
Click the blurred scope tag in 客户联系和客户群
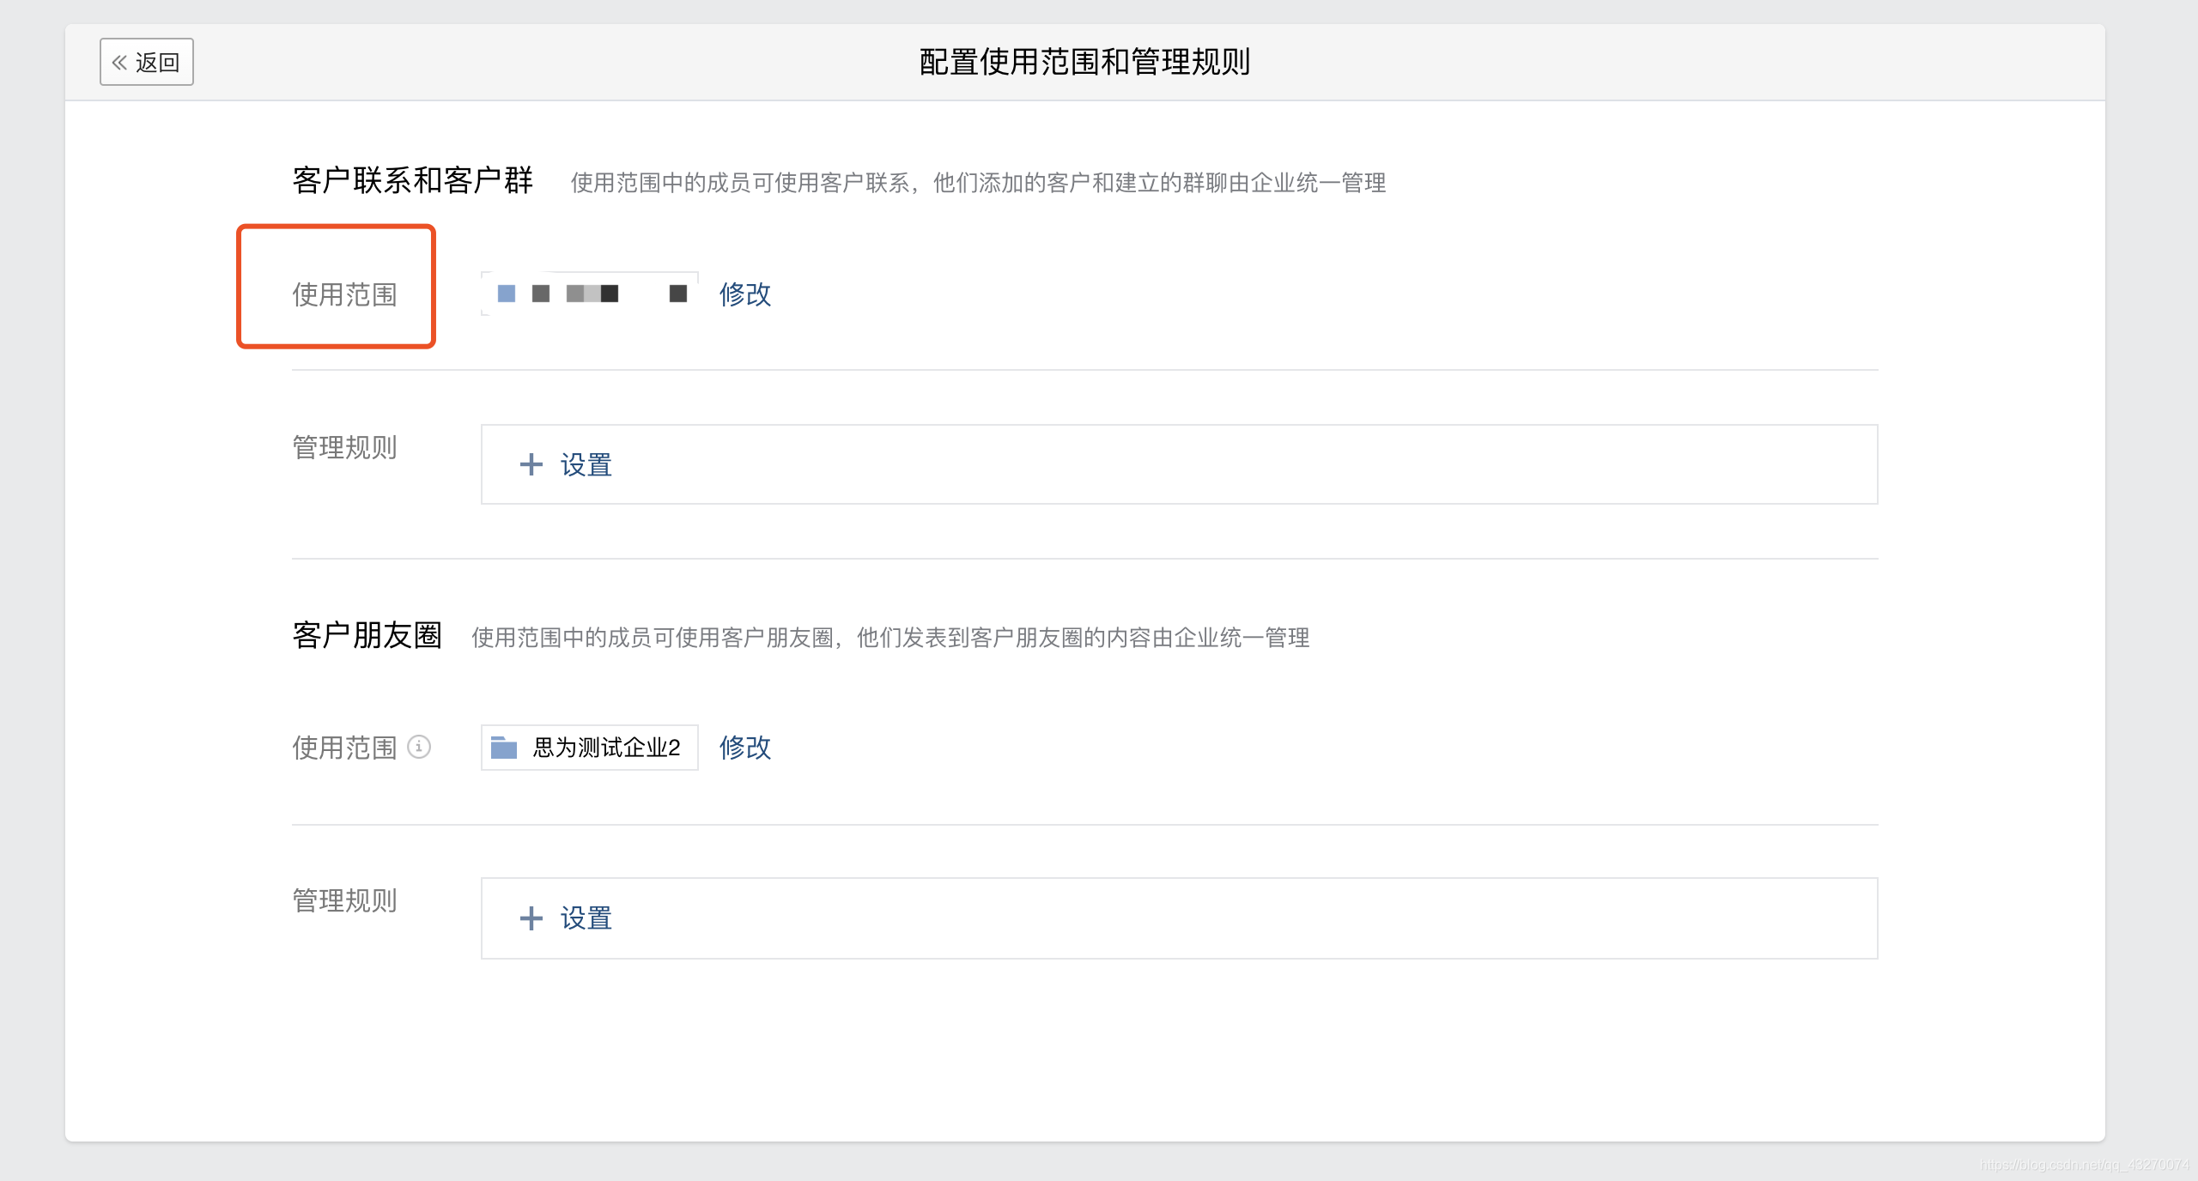591,294
